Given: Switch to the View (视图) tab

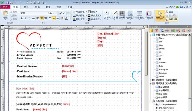Looking at the screenshot, I should 59,7.
